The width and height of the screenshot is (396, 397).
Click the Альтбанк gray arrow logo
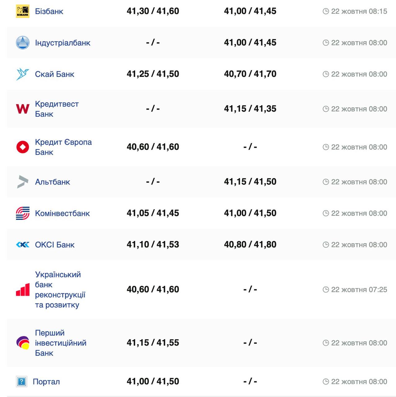23,182
